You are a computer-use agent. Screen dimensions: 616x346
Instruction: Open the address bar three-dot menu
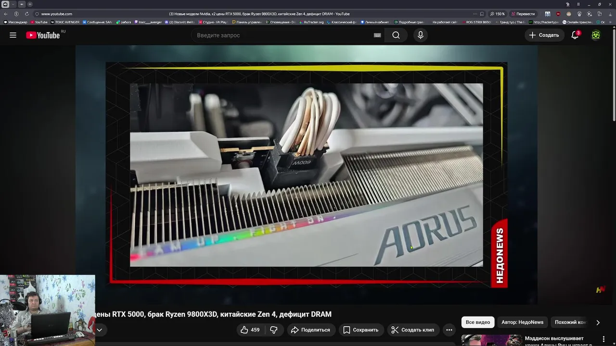475,14
